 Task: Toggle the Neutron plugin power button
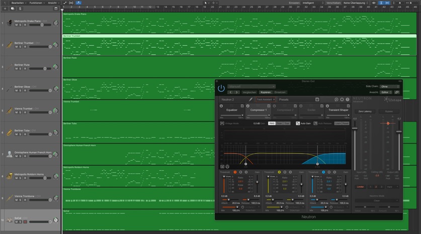[x=221, y=88]
